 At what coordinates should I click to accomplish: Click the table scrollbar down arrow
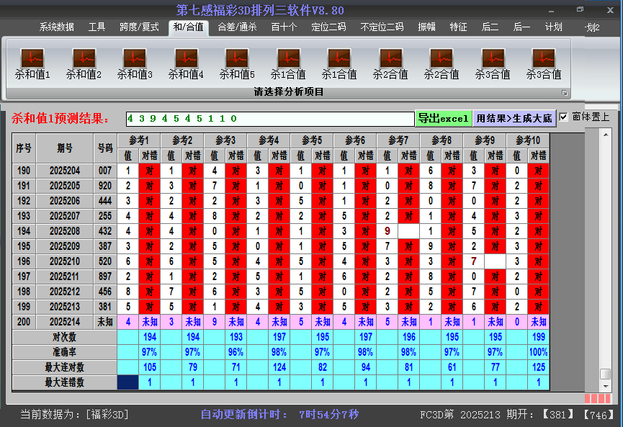tap(606, 386)
